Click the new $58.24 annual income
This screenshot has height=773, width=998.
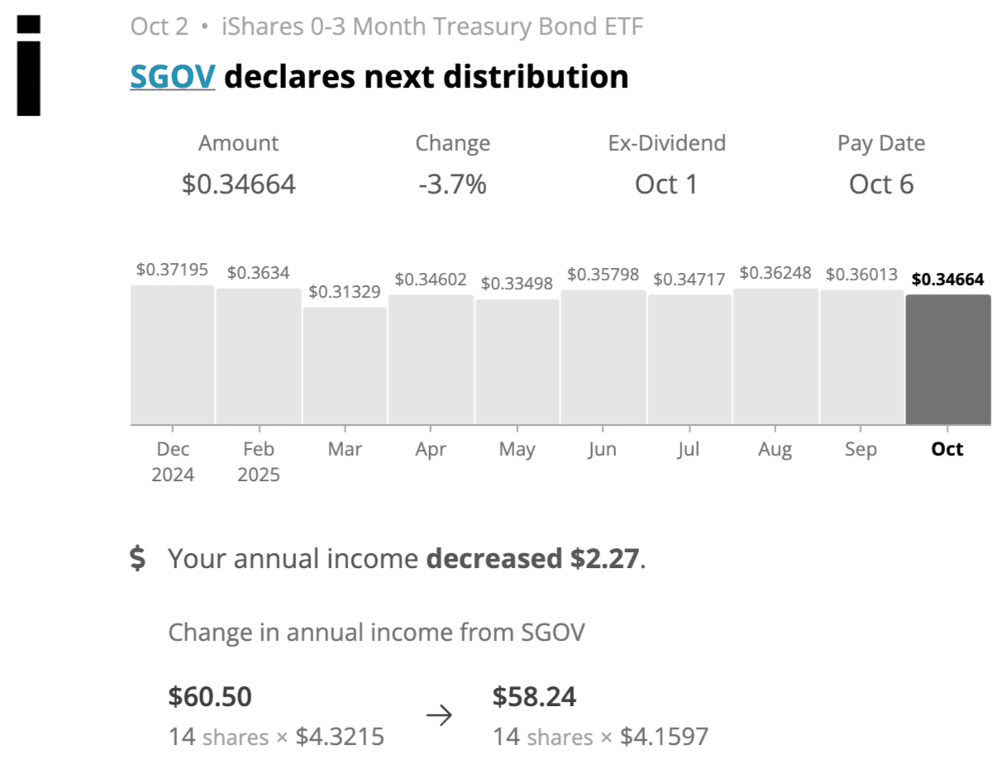coord(534,697)
